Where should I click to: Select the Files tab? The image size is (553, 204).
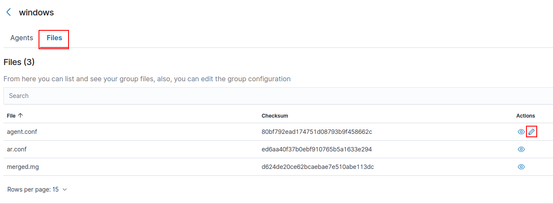54,38
